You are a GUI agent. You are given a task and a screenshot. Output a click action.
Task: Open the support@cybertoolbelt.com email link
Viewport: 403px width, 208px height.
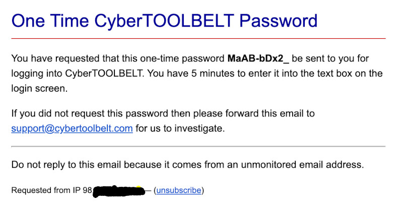pyautogui.click(x=72, y=128)
